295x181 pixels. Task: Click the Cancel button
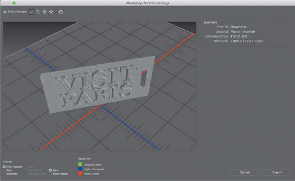244,172
